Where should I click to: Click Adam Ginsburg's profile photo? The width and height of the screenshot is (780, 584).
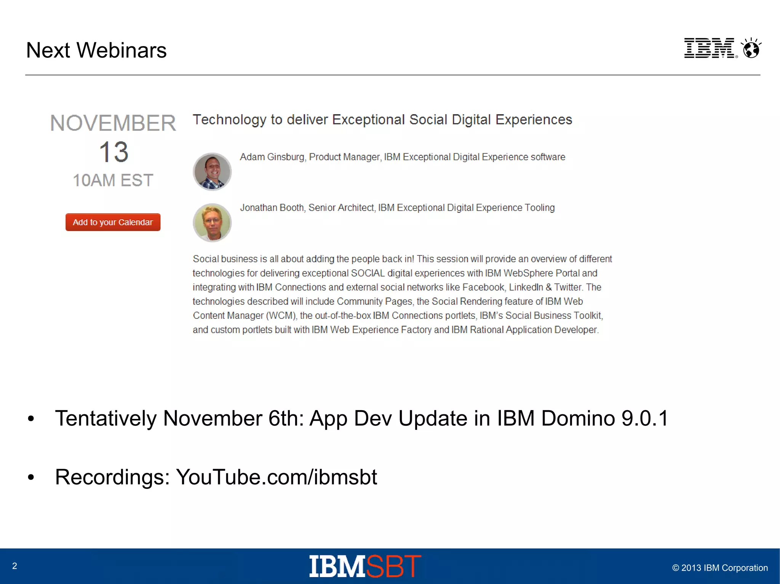[x=212, y=172]
